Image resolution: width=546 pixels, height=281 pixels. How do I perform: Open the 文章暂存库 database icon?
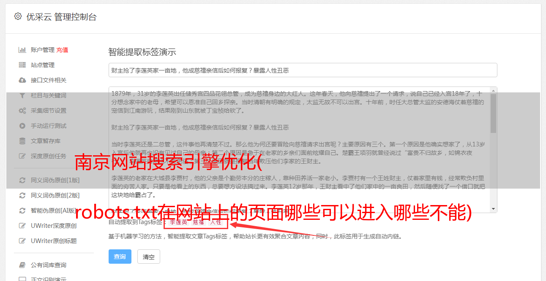point(22,141)
